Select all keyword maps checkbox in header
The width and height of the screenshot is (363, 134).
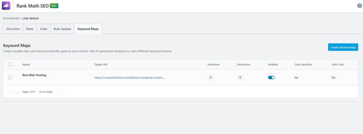coord(10,64)
